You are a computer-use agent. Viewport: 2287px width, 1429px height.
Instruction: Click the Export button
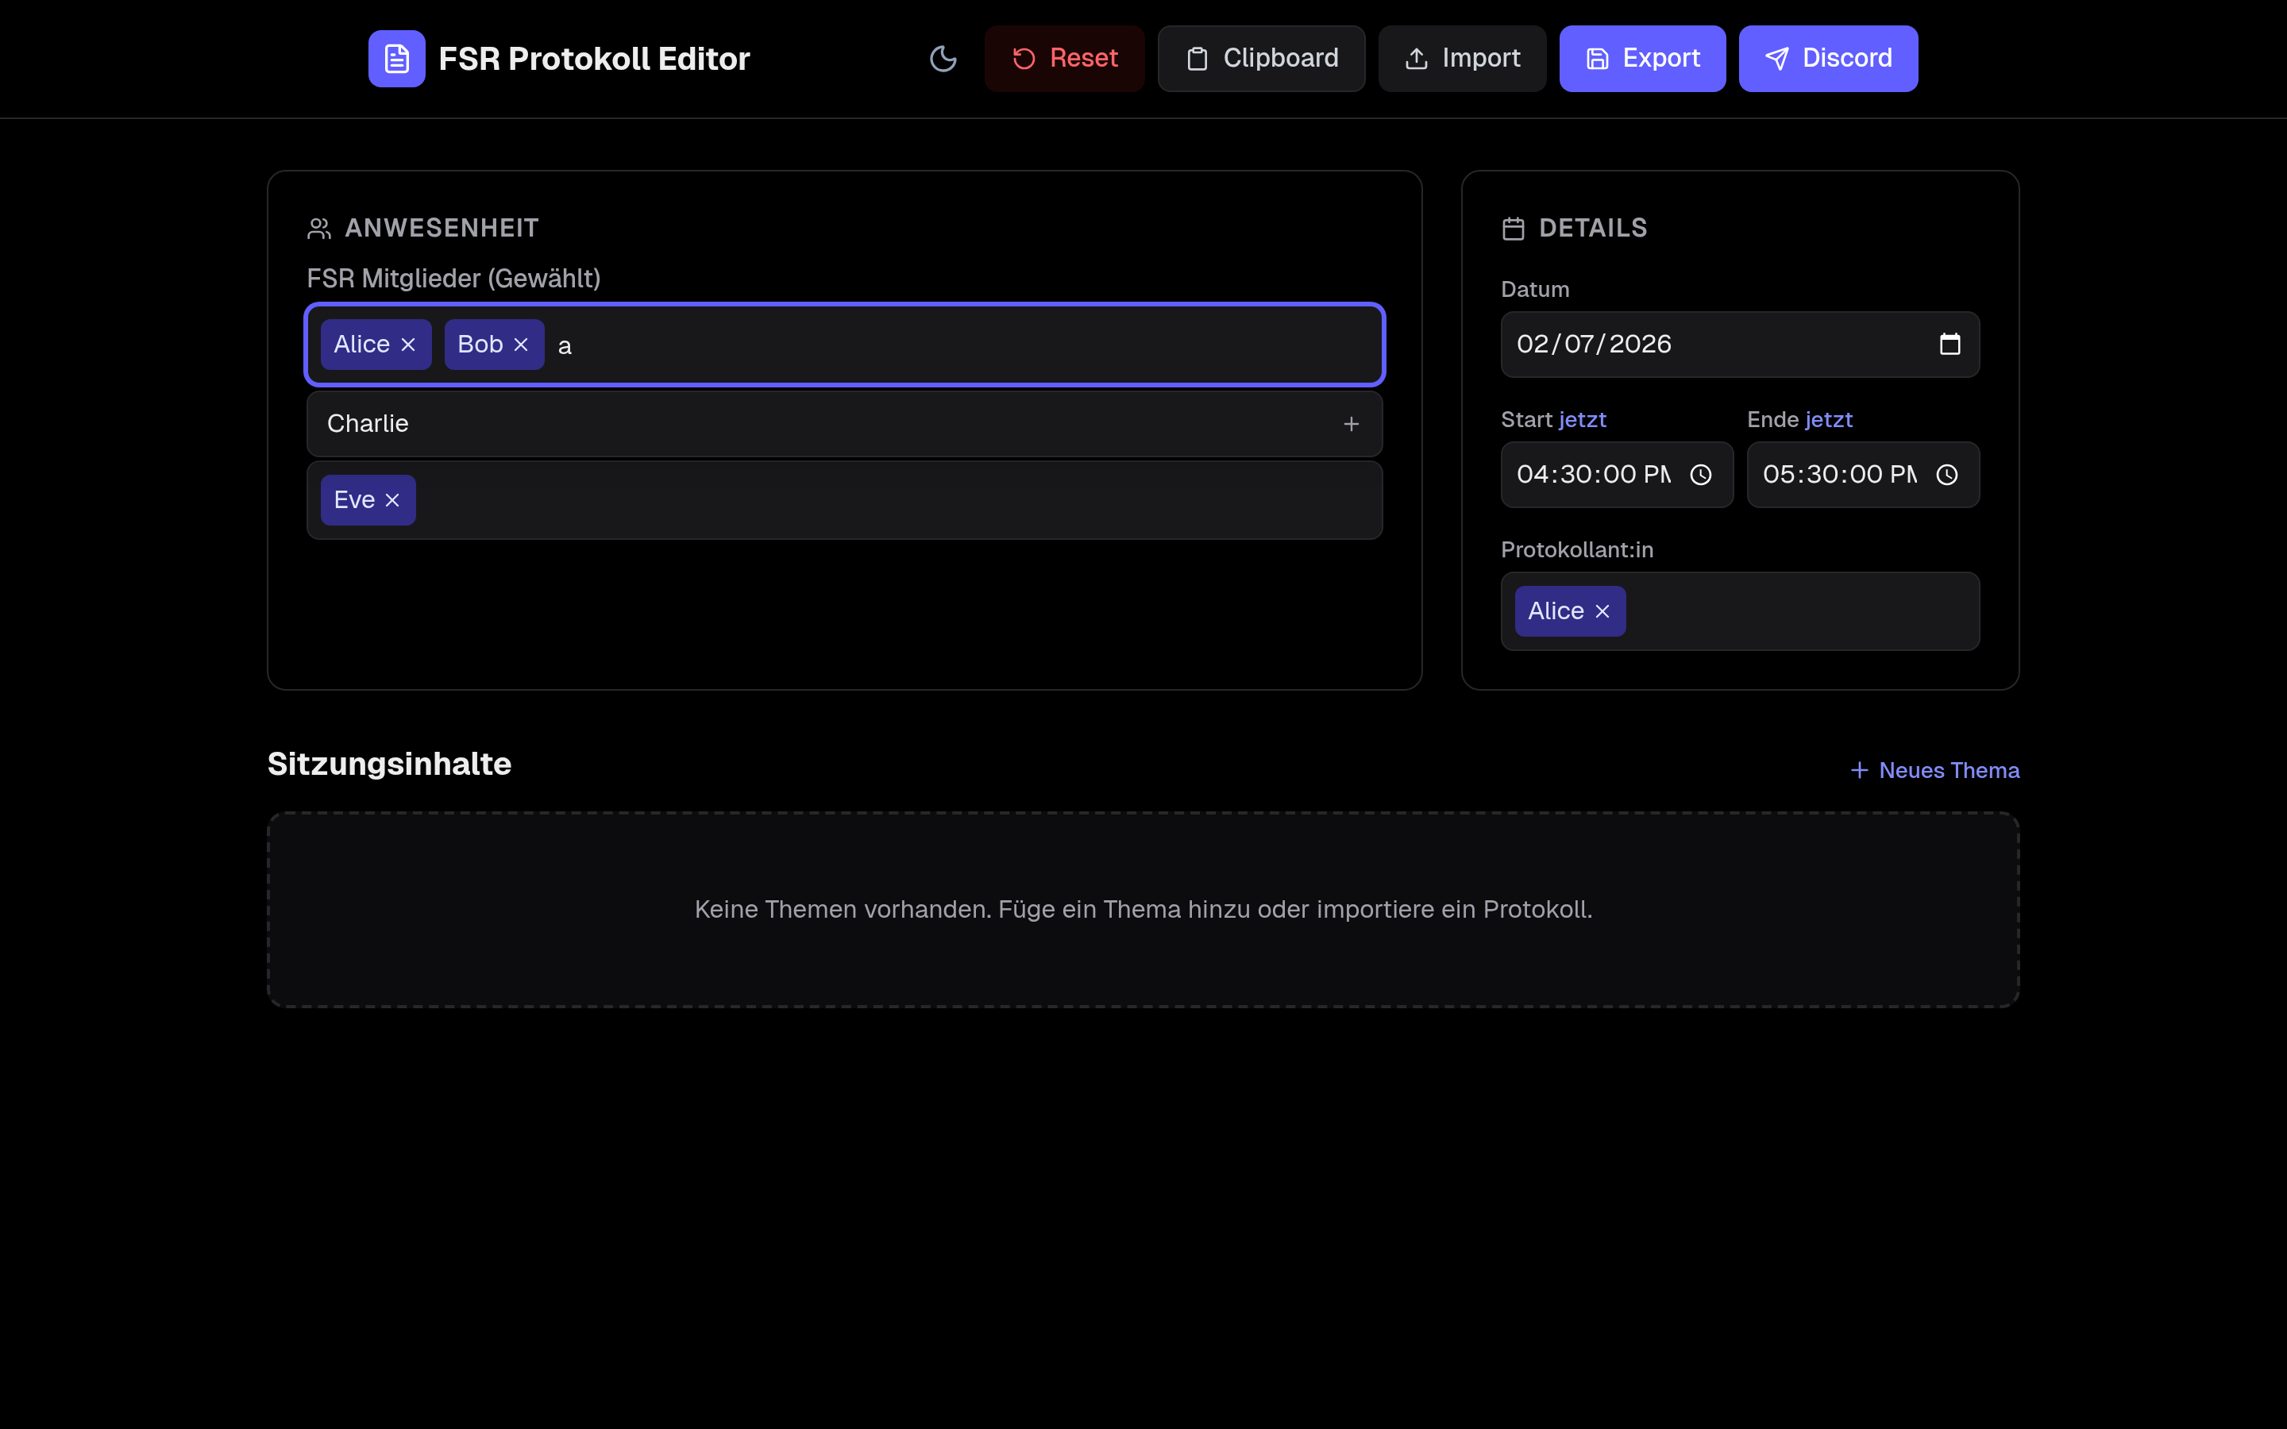tap(1641, 59)
